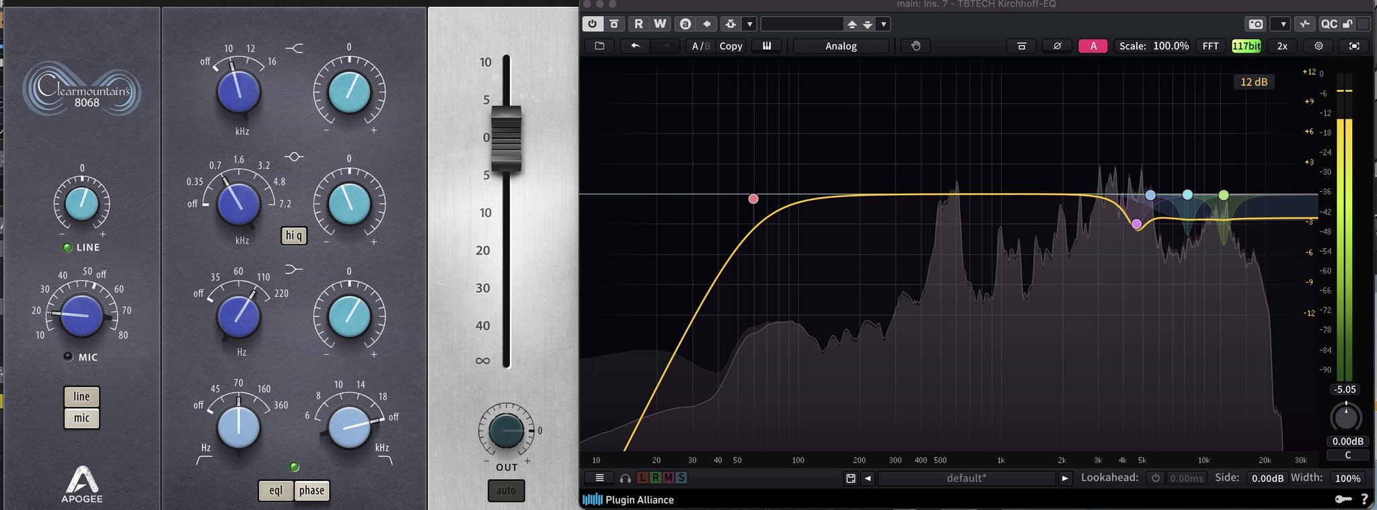Show Quick Controls via QC button
This screenshot has width=1377, height=510.
tap(1329, 24)
